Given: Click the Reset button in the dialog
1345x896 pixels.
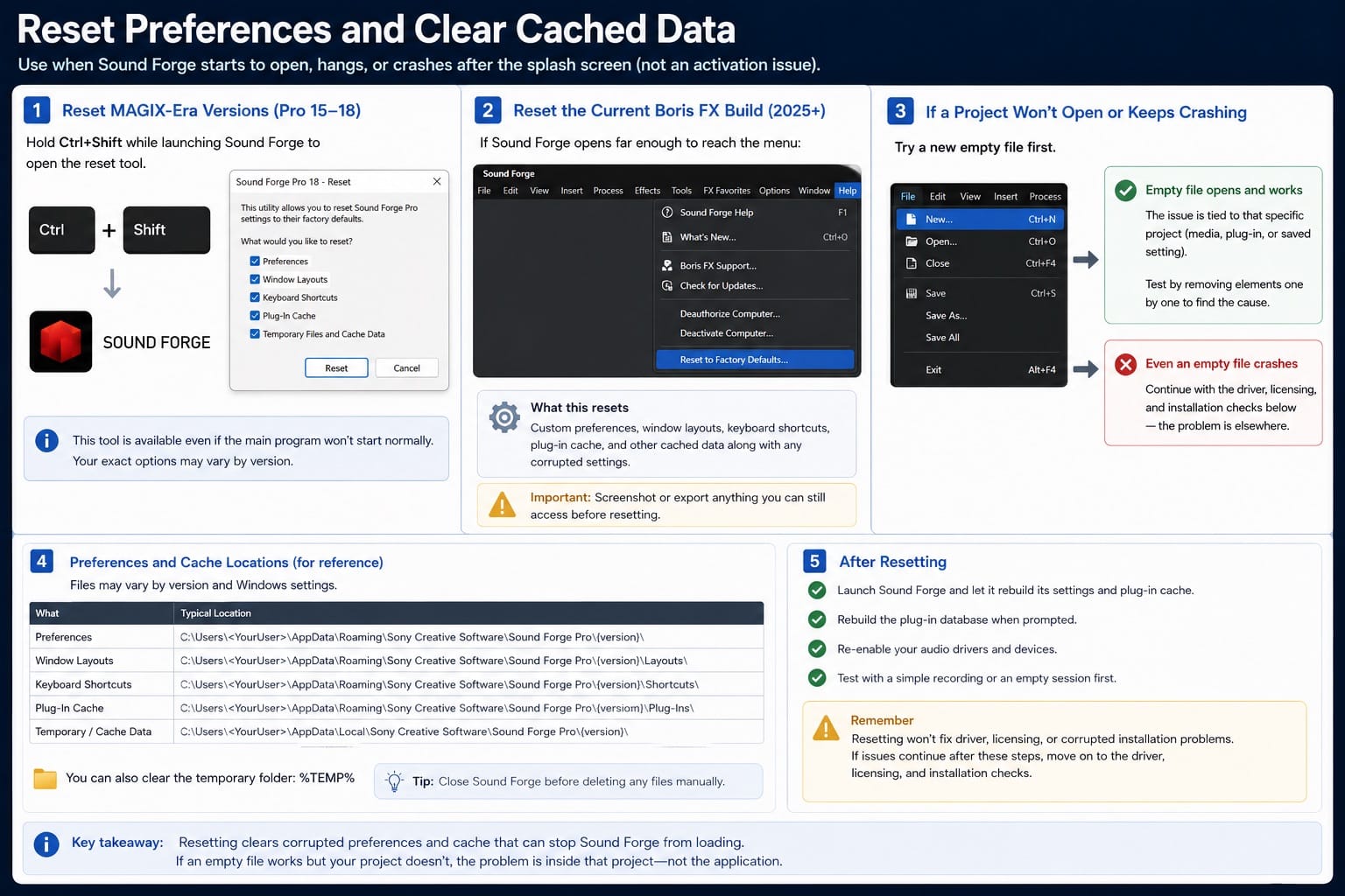Looking at the screenshot, I should pos(336,368).
